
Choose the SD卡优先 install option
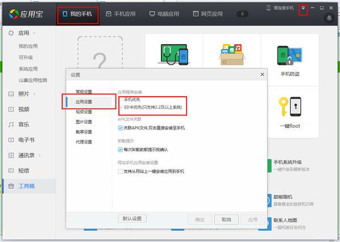(x=151, y=107)
